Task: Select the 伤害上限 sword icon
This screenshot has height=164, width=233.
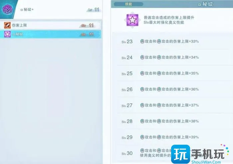Action: (7, 25)
